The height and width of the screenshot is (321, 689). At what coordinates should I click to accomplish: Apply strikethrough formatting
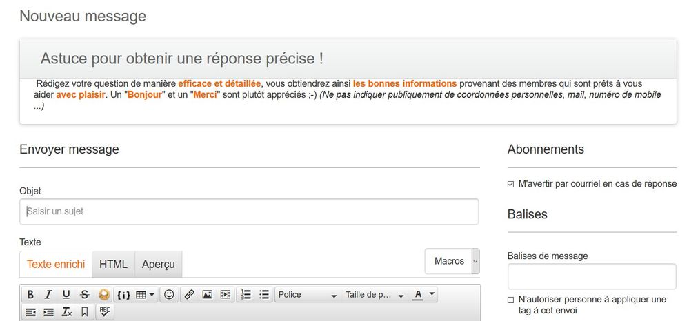point(84,295)
